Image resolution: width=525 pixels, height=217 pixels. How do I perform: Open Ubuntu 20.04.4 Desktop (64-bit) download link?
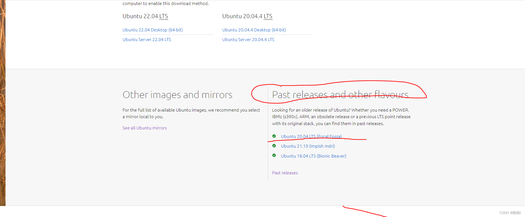(x=254, y=30)
